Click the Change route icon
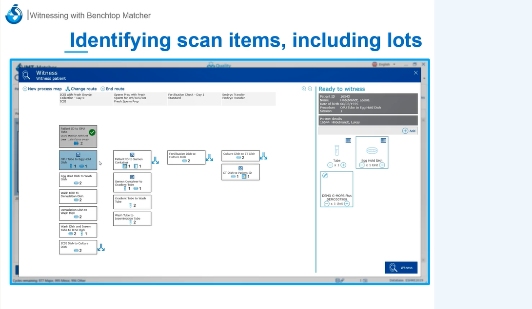532x309 pixels. pos(68,89)
